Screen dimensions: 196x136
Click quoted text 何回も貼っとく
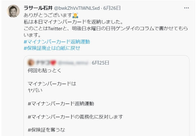pos(45,70)
